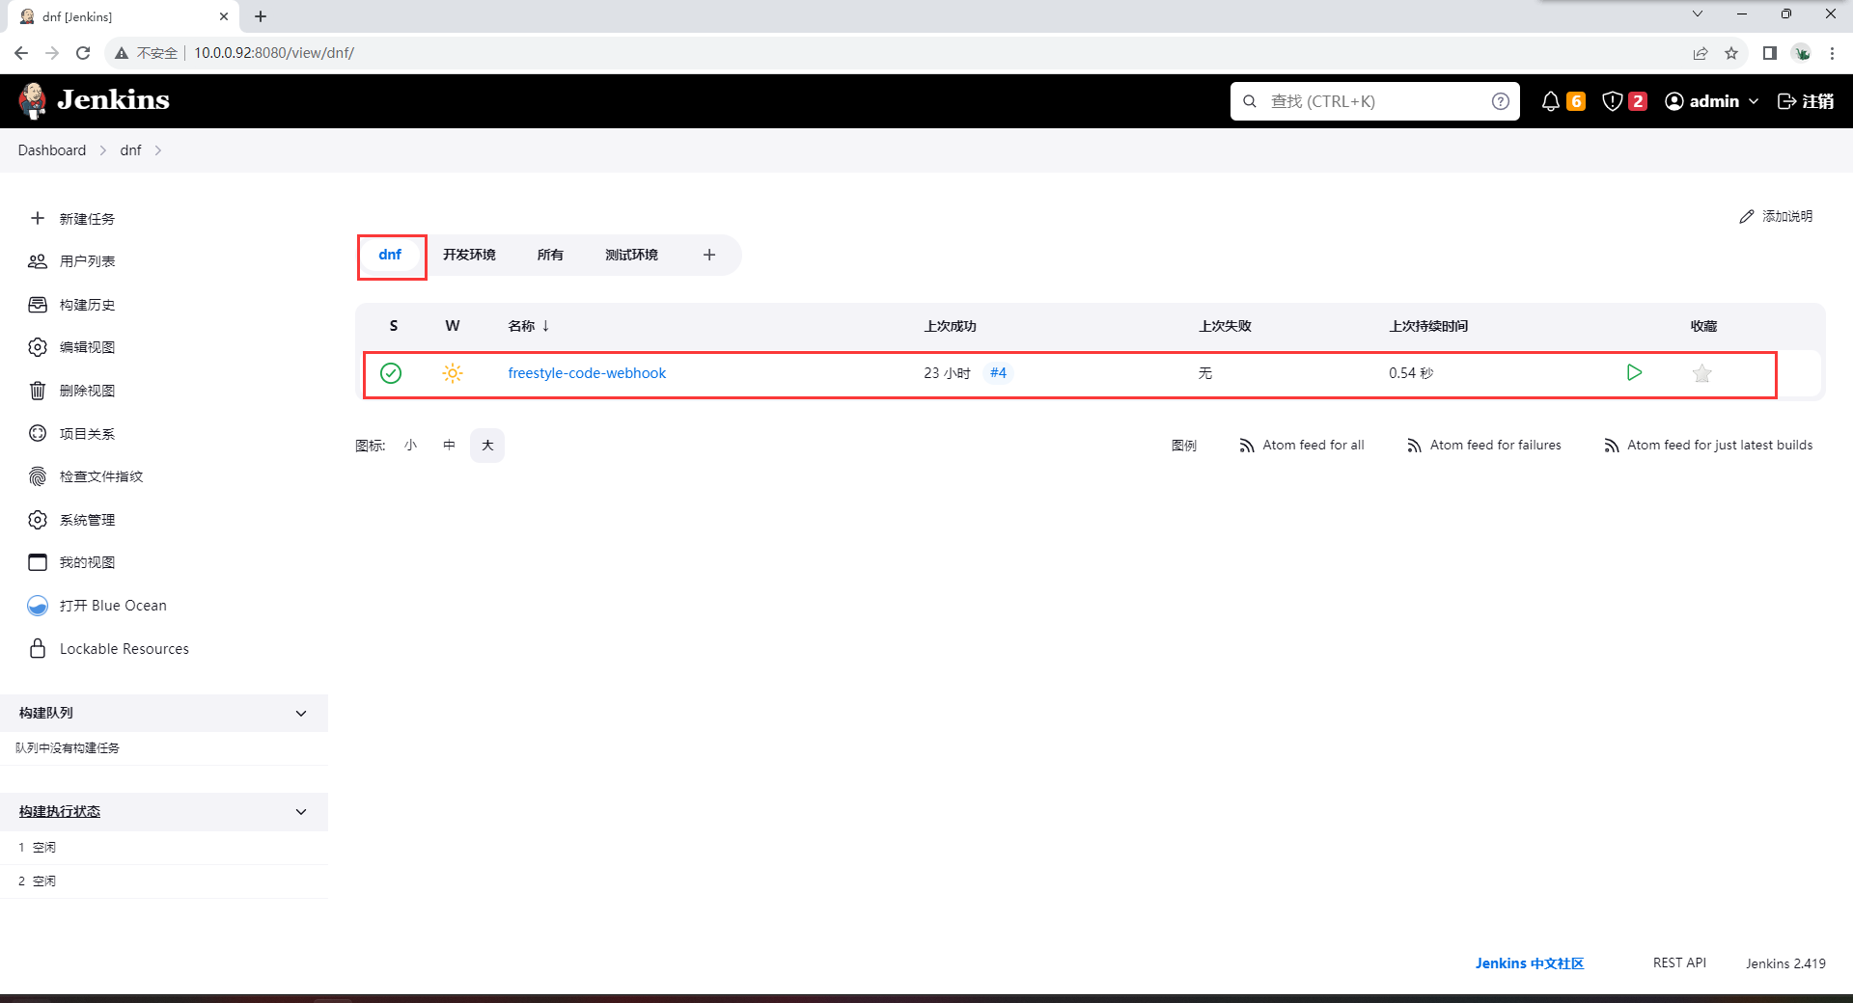
Task: Collapse the 构建执行状态 panel chevron
Action: [x=301, y=812]
